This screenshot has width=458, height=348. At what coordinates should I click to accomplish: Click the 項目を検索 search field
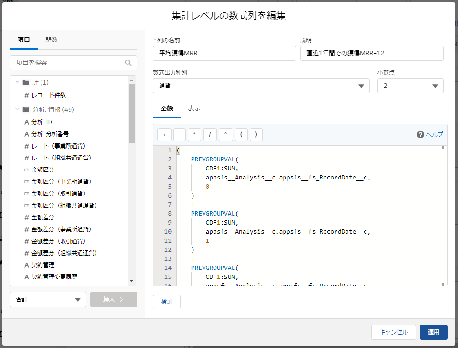[69, 63]
